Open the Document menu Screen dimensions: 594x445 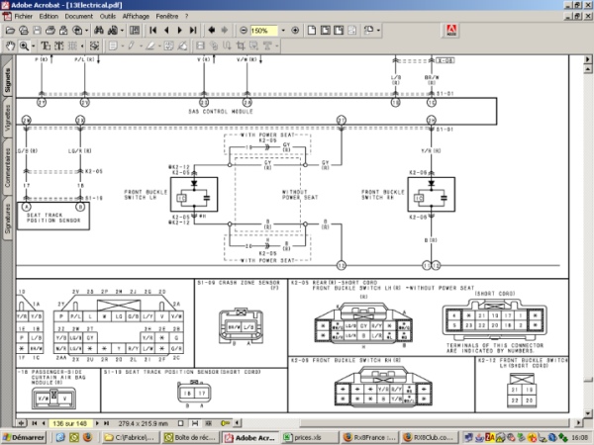click(x=78, y=16)
